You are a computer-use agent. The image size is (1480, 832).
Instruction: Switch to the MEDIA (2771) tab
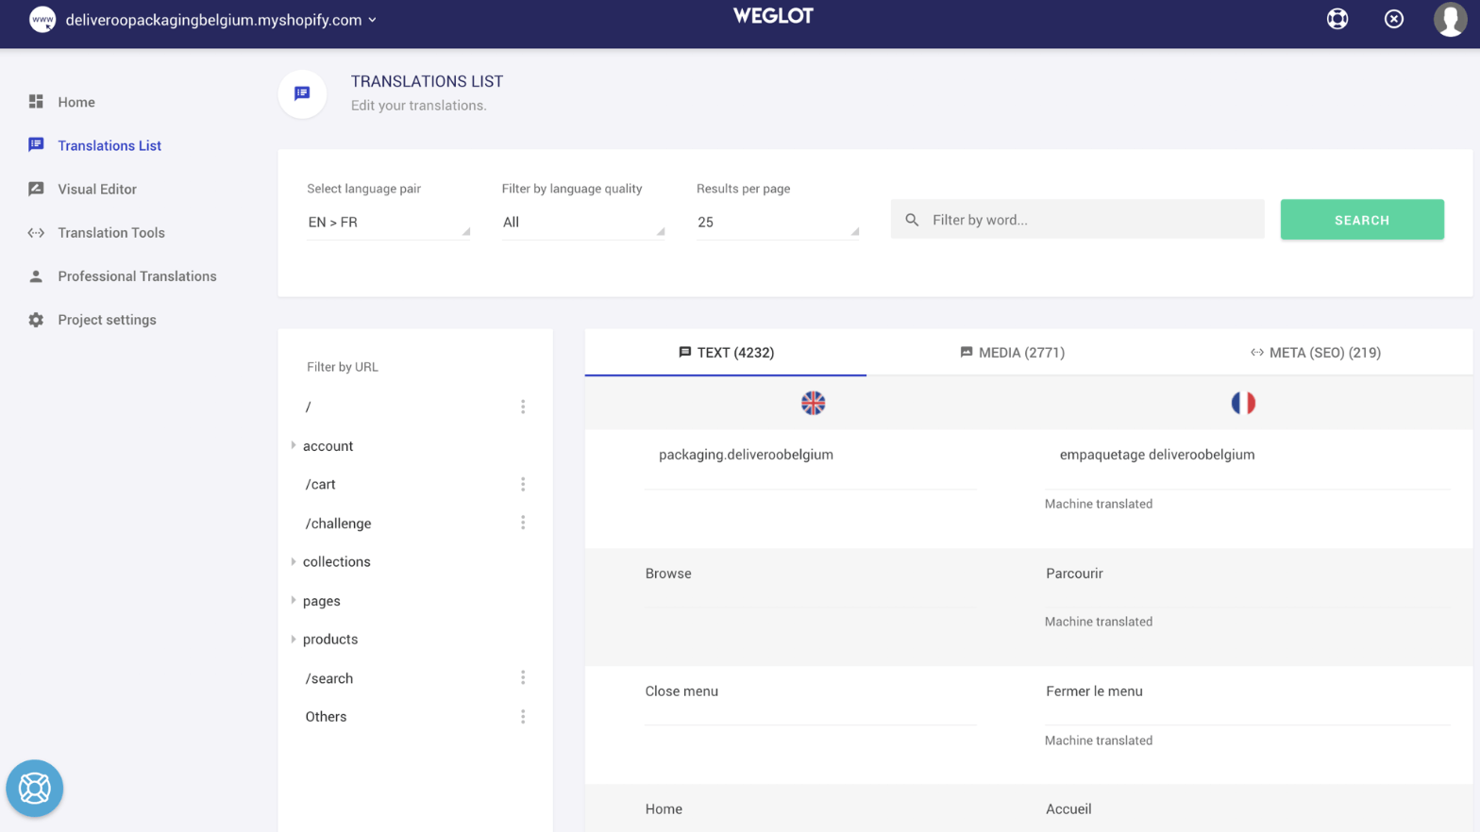tap(1012, 353)
